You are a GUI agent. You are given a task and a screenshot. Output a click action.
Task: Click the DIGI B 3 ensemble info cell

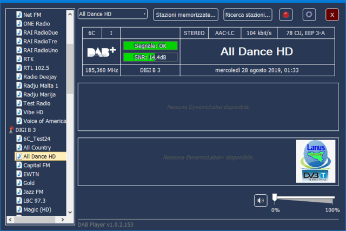[x=150, y=70]
